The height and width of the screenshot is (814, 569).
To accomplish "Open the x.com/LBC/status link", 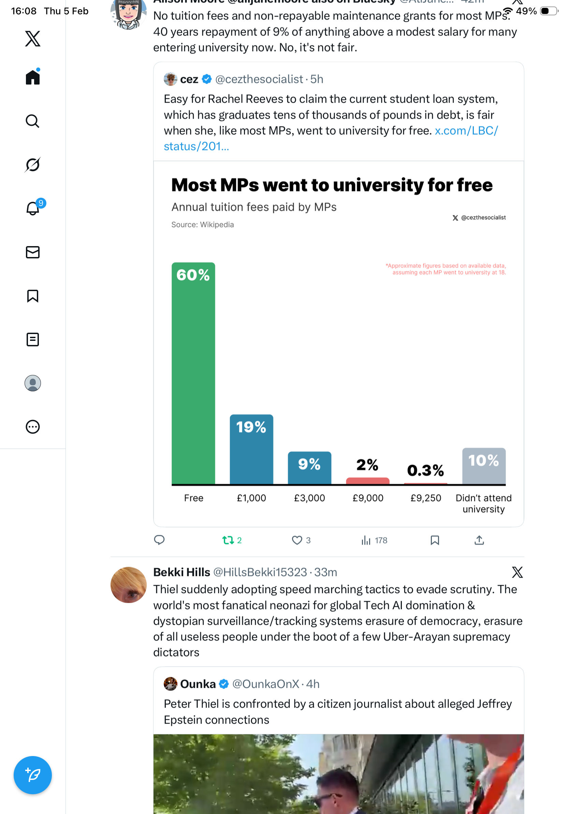I will coord(466,131).
